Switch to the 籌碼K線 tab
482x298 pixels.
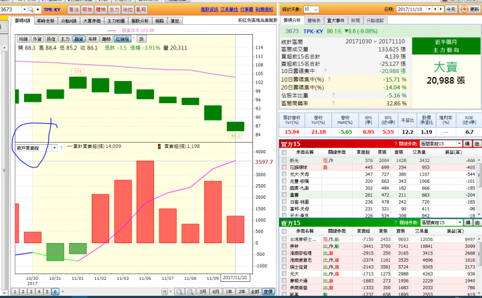[x=23, y=21]
